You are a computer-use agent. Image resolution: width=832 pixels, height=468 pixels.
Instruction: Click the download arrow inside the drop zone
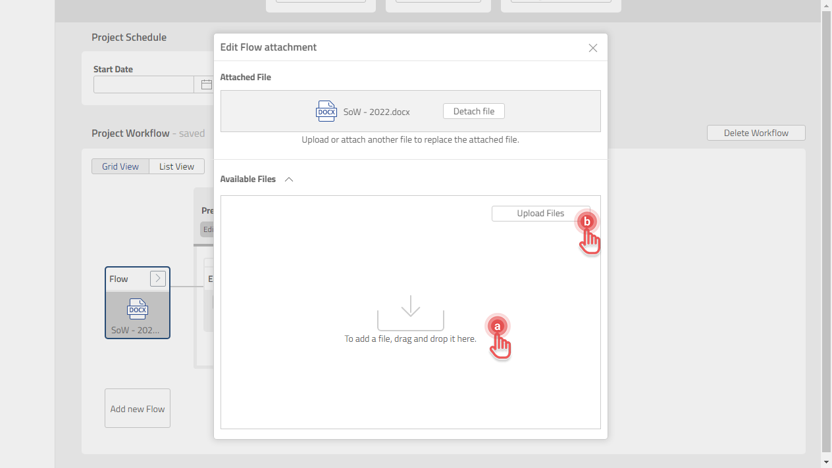pos(410,307)
